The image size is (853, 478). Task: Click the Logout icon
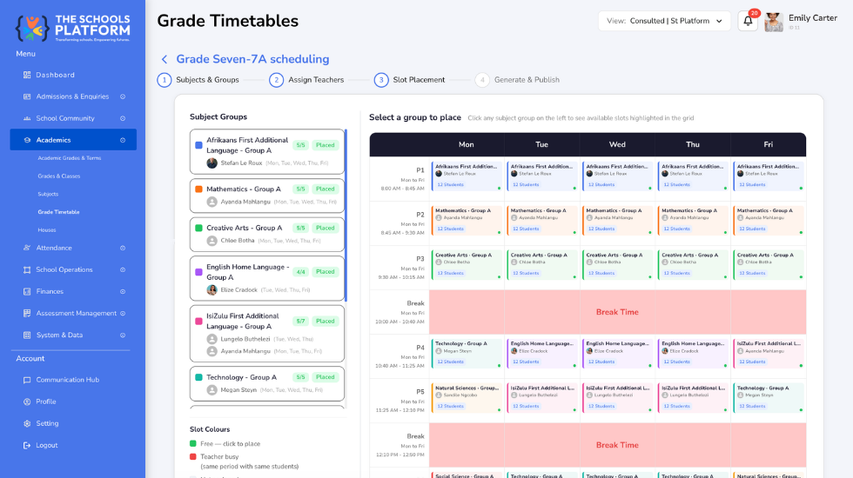pos(27,445)
